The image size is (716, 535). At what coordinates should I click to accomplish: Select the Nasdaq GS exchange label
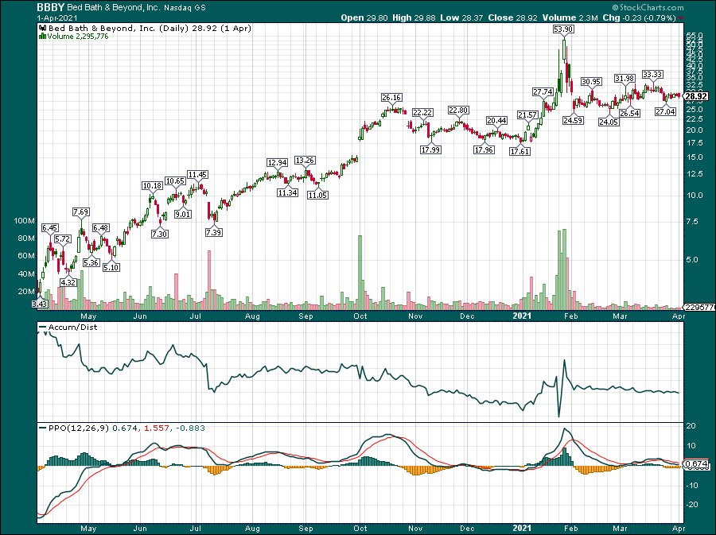click(x=186, y=8)
